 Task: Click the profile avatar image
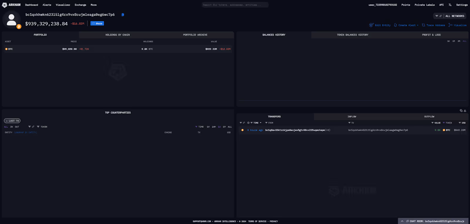coord(11,20)
